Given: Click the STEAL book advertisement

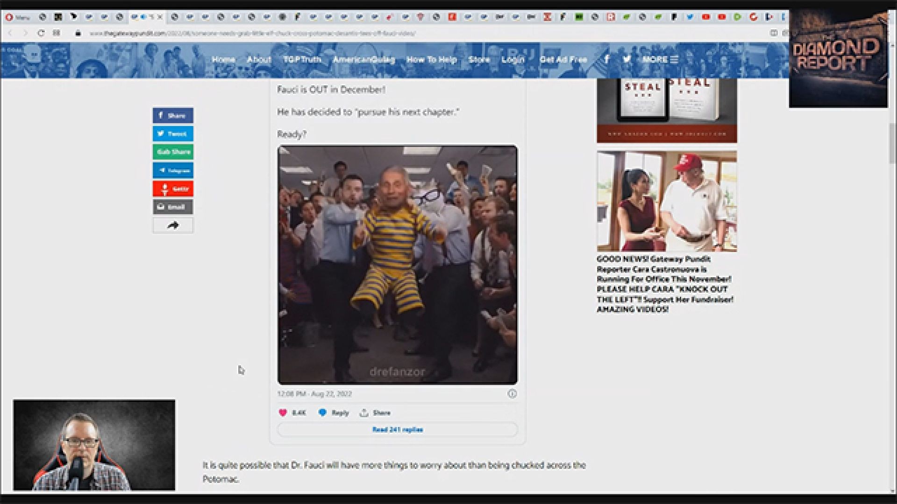Looking at the screenshot, I should pos(667,110).
